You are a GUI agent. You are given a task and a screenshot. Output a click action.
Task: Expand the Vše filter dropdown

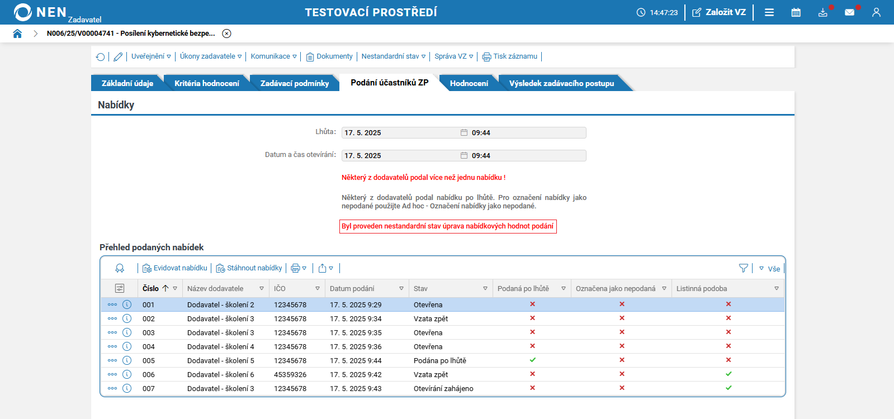tap(769, 269)
